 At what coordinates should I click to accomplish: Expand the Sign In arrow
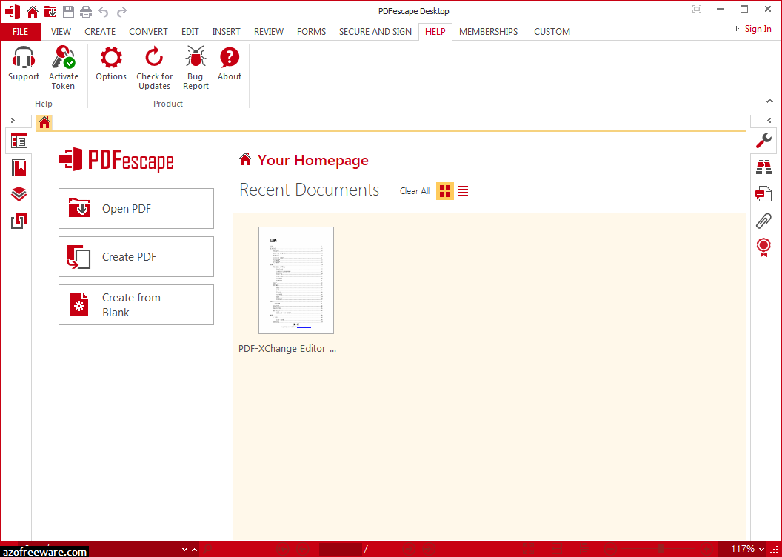click(738, 29)
